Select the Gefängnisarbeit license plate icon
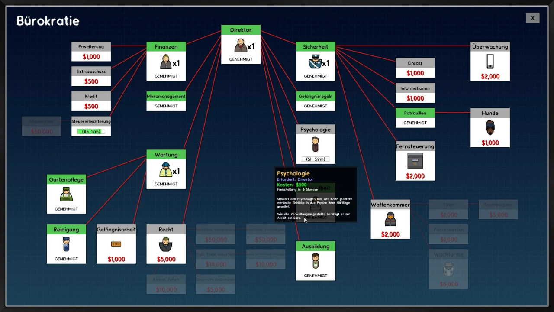 116,244
